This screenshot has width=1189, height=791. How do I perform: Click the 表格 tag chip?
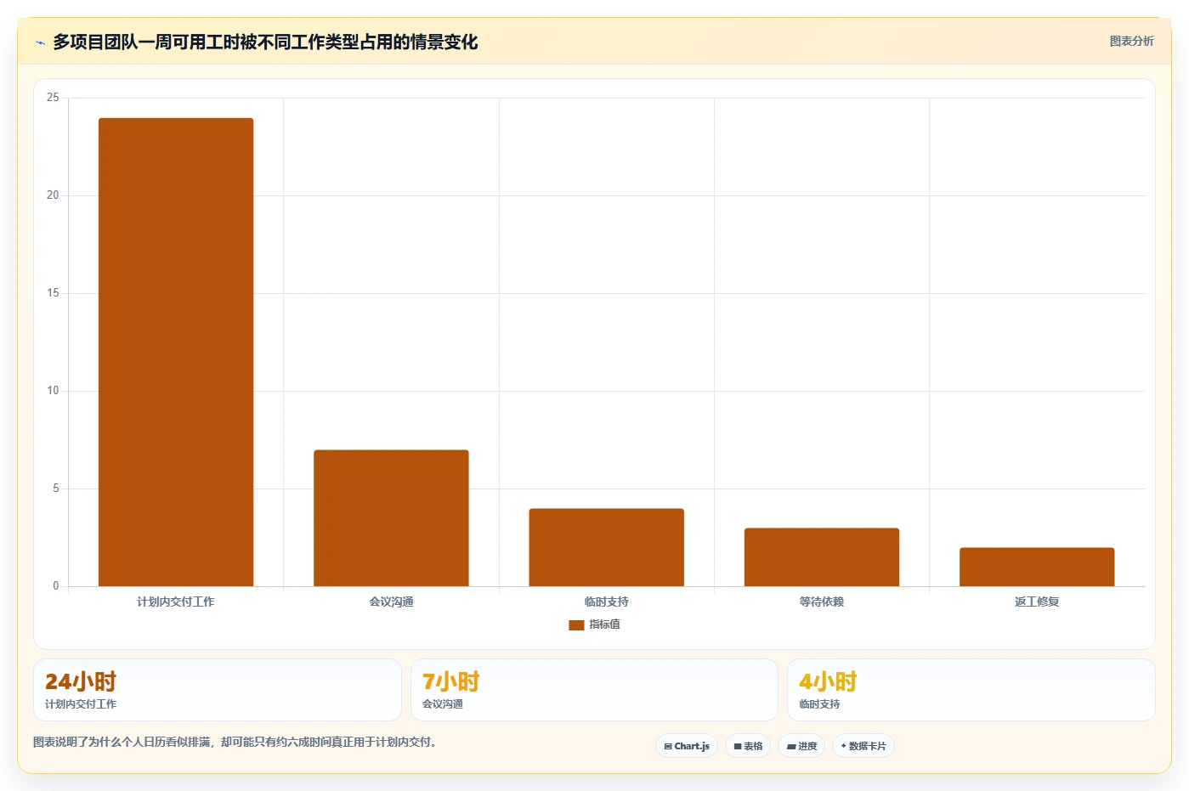point(748,746)
